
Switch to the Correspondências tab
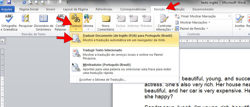coord(133,9)
